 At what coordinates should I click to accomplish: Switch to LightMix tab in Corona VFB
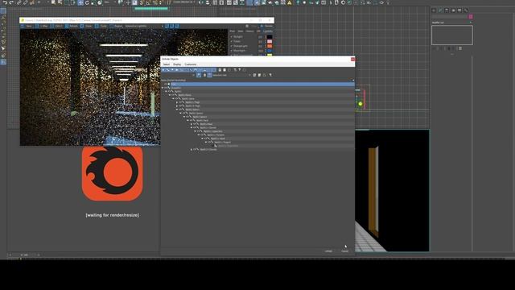(268, 31)
